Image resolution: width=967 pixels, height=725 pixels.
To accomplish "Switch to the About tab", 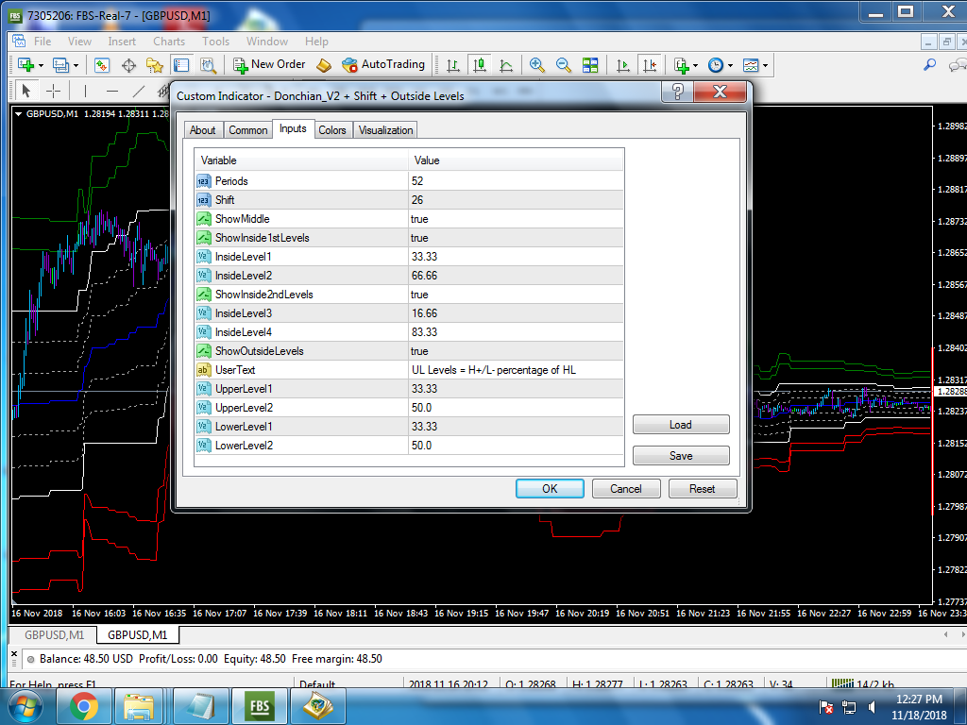I will click(202, 130).
